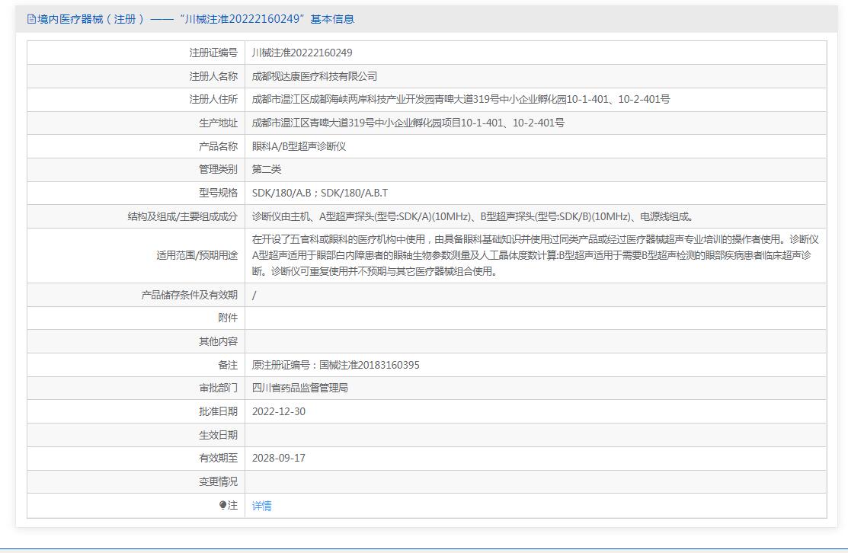The width and height of the screenshot is (848, 553).
Task: Click the 第二类 management category value
Action: click(267, 169)
